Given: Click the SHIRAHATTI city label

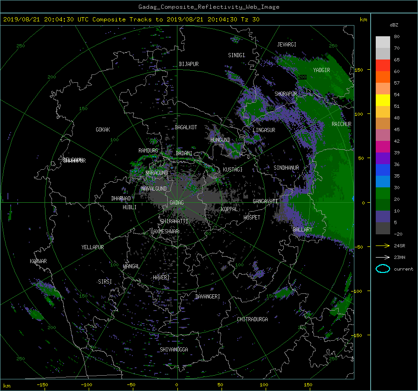Looking at the screenshot, I should click(x=174, y=221).
